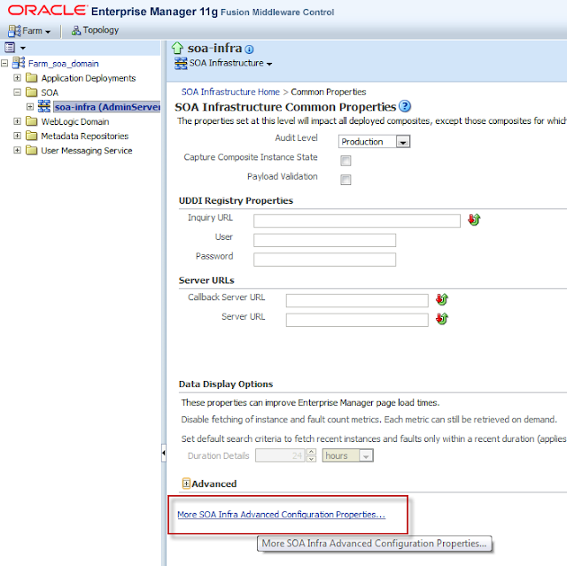Select the SOA folder

coord(50,92)
